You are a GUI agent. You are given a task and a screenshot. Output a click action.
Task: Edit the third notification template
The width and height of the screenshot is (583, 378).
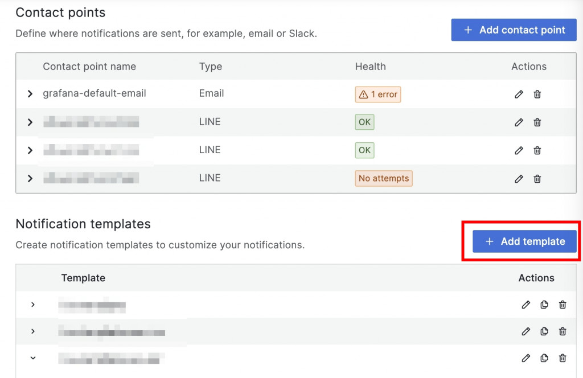525,358
